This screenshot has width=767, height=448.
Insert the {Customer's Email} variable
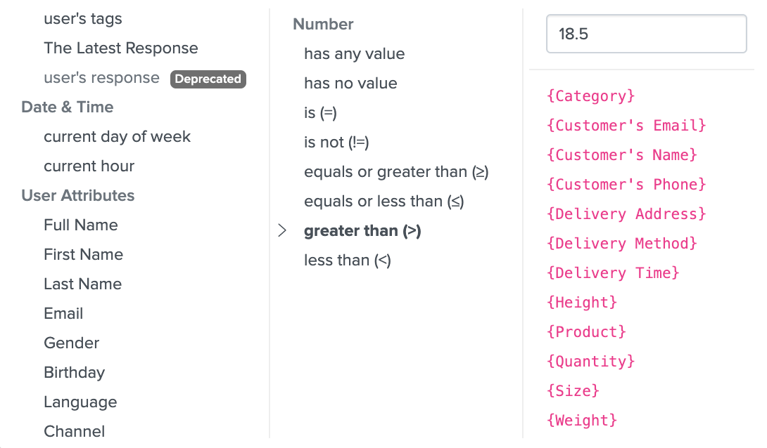coord(626,126)
